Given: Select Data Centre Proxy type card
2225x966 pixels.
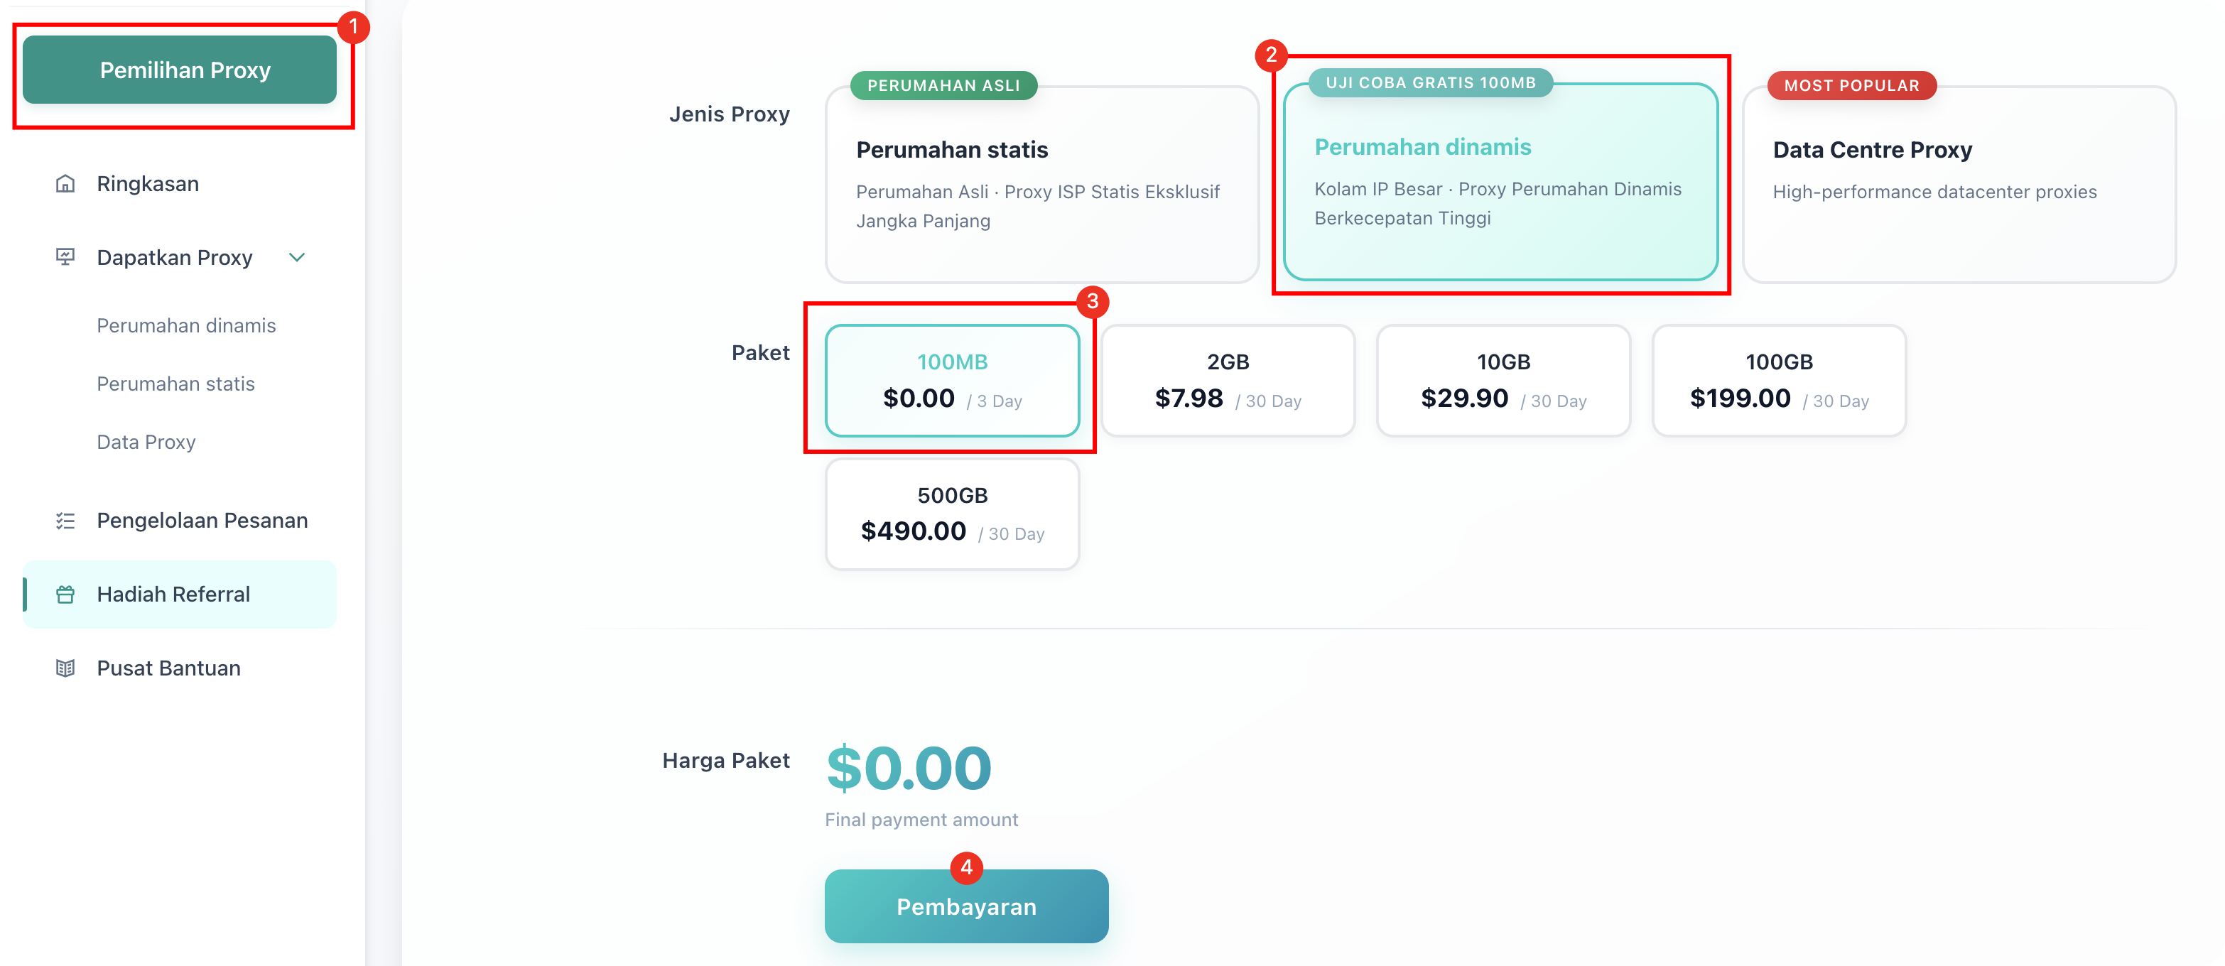Looking at the screenshot, I should [1958, 185].
